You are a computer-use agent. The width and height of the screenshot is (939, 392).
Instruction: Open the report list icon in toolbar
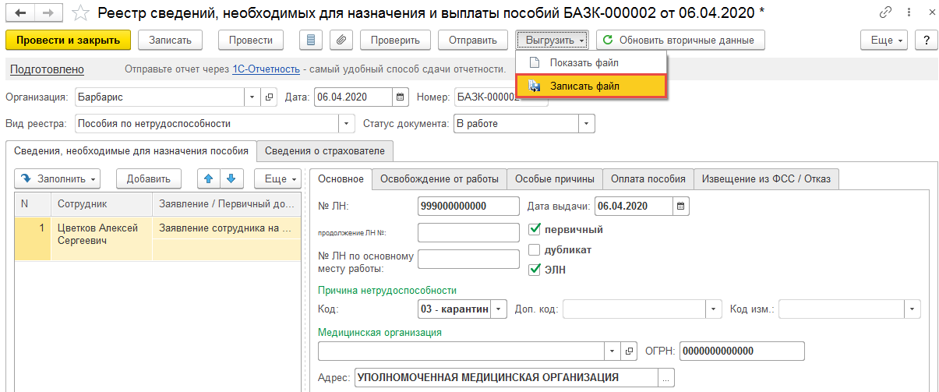click(x=312, y=41)
